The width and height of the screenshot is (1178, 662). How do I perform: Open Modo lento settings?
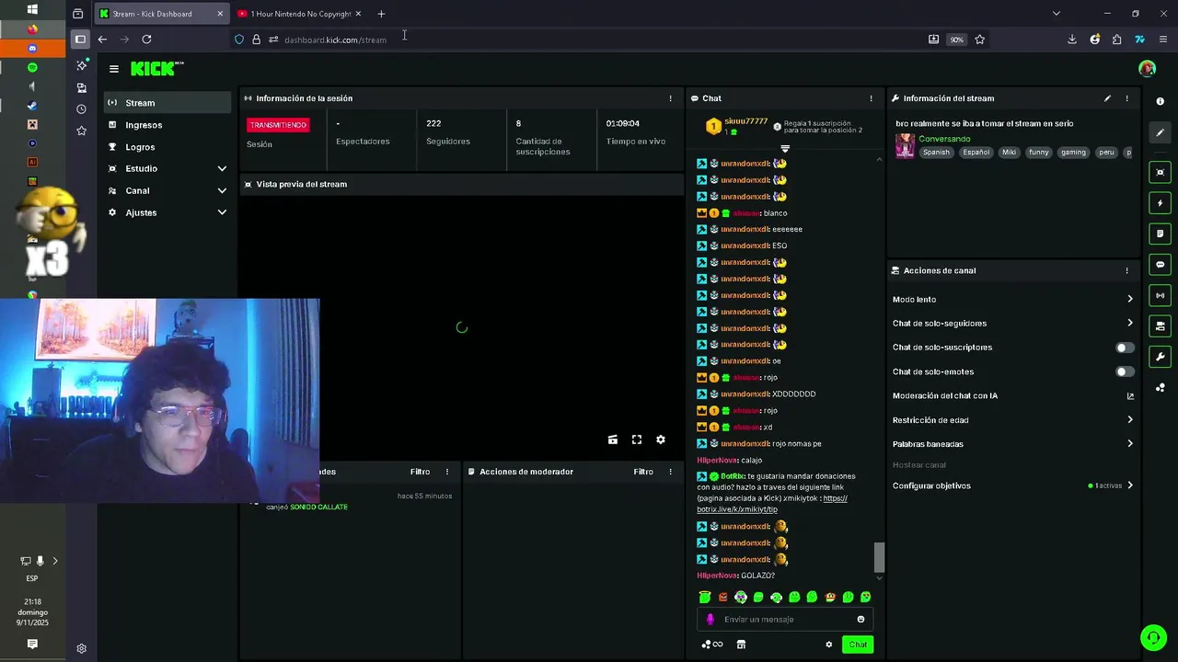(1012, 299)
